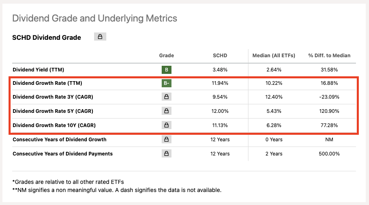The height and width of the screenshot is (205, 369).
Task: Select the 11.94% SCHD growth value
Action: tap(220, 83)
